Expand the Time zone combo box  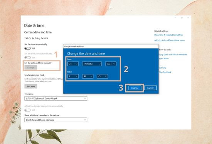click(56, 98)
